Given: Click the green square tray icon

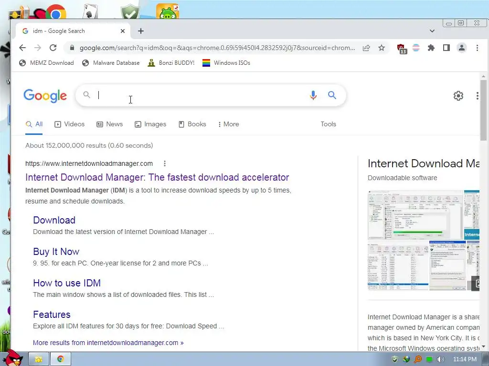Looking at the screenshot, I should click(429, 359).
